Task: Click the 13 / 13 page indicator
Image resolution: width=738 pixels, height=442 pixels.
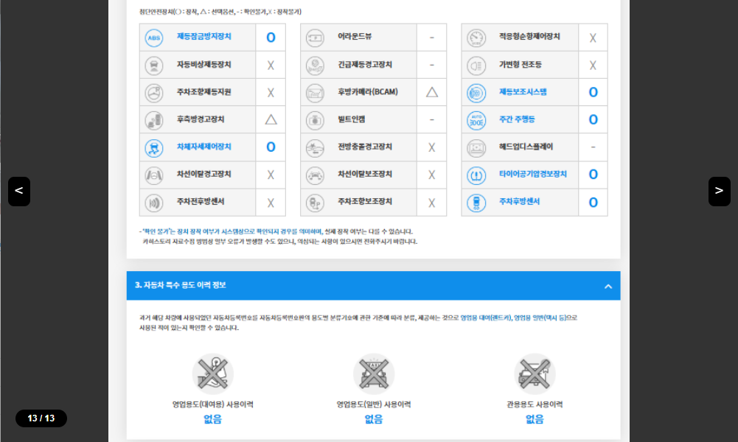Action: click(41, 416)
